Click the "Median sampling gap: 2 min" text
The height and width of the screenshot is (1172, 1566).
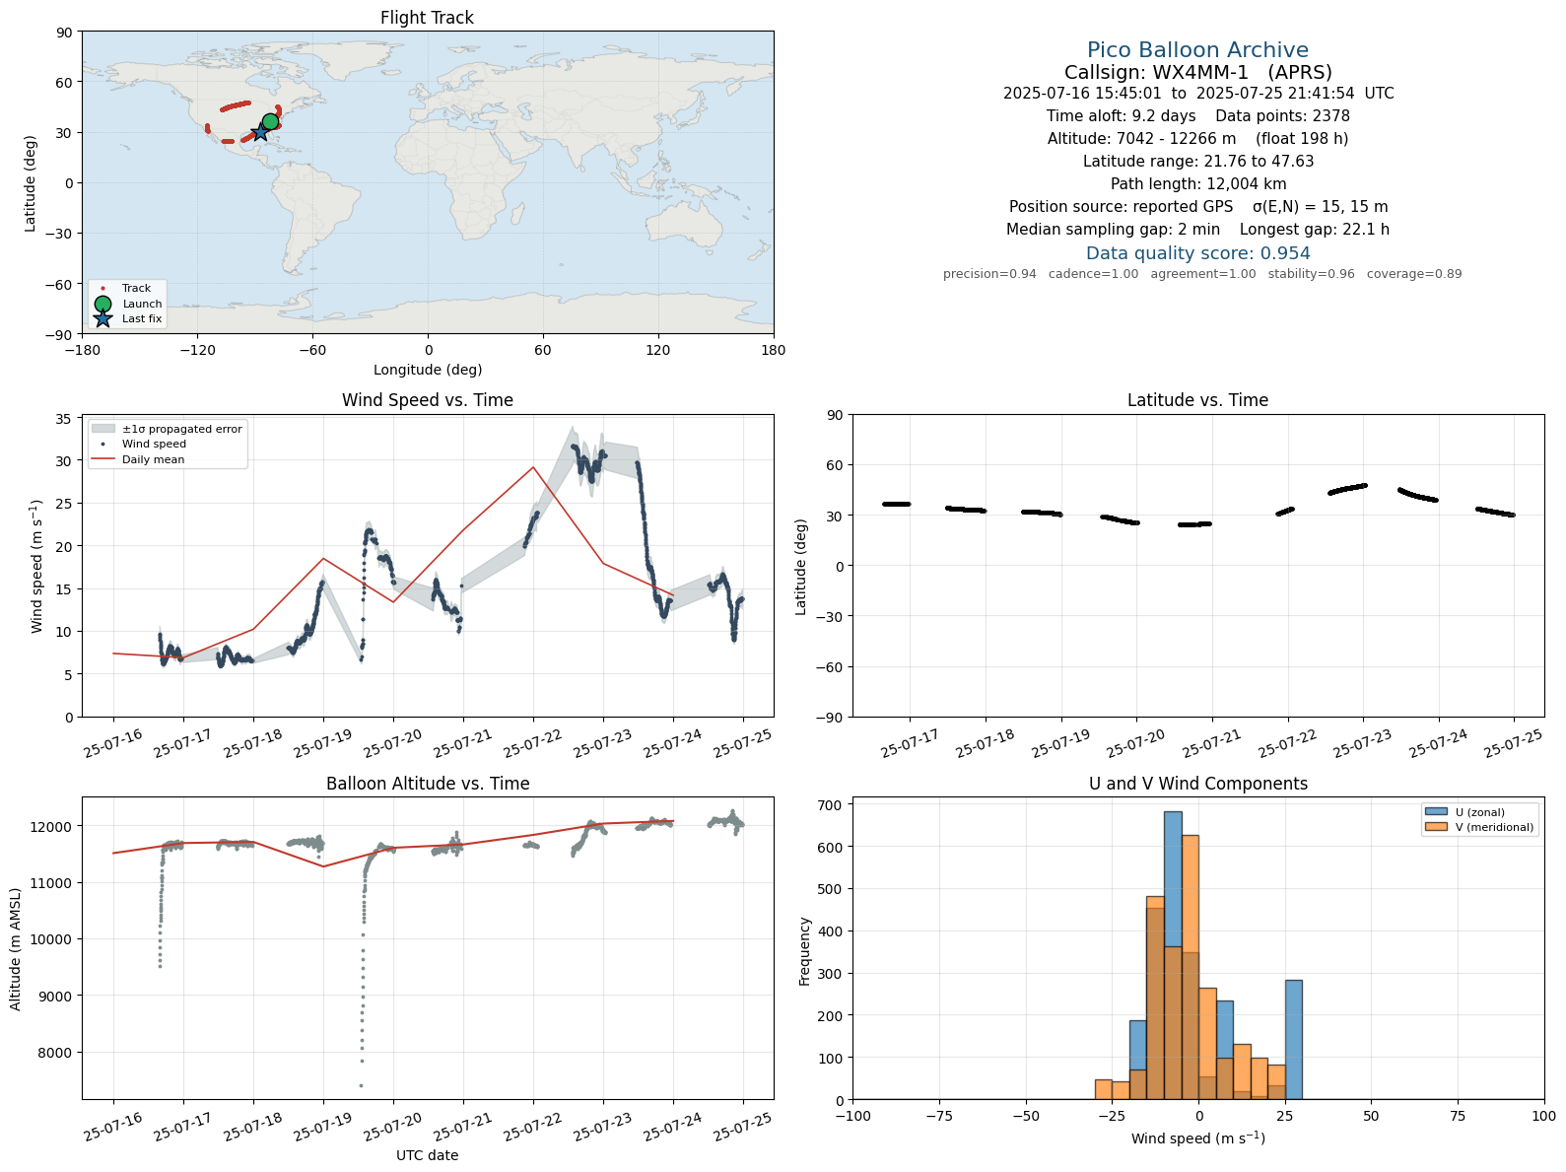click(x=1113, y=230)
